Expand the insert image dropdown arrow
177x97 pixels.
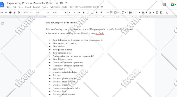(x=118, y=13)
